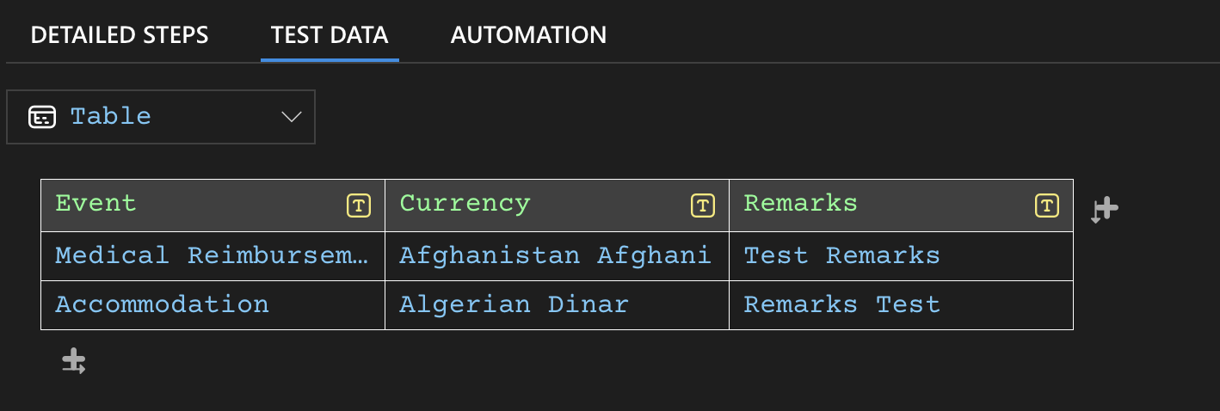The height and width of the screenshot is (411, 1220).
Task: Click the Algerian Dinar currency cell
Action: coord(514,304)
